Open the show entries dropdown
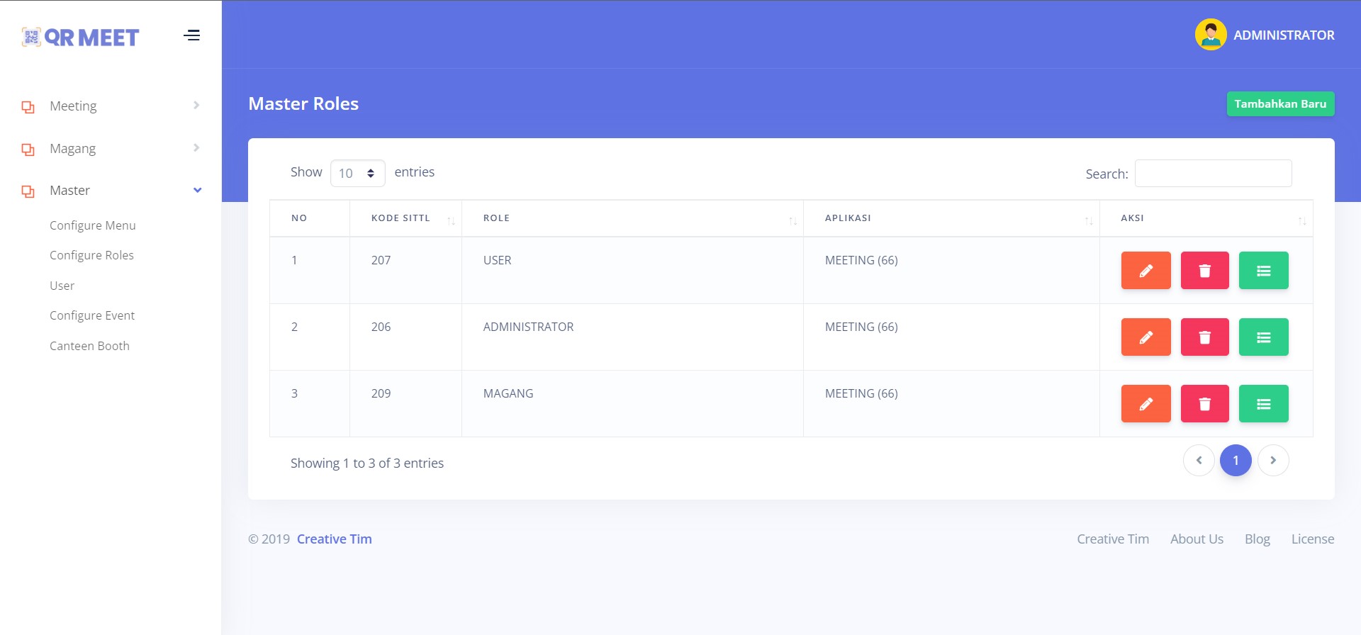Image resolution: width=1361 pixels, height=635 pixels. pos(357,173)
